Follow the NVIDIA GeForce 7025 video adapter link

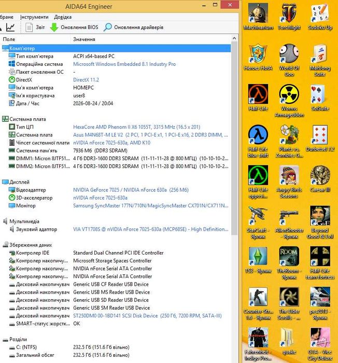(x=131, y=190)
